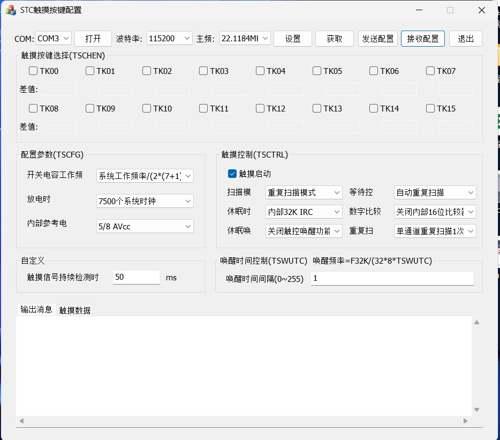Viewport: 500px width, 440px height.
Task: Open the 等待控 自动重复扫描 dropdown
Action: pyautogui.click(x=435, y=192)
